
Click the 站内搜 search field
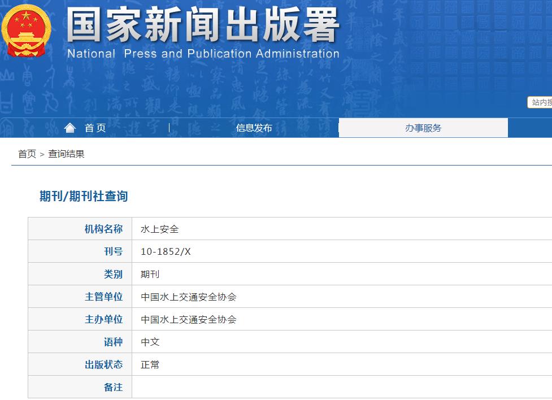(x=540, y=102)
